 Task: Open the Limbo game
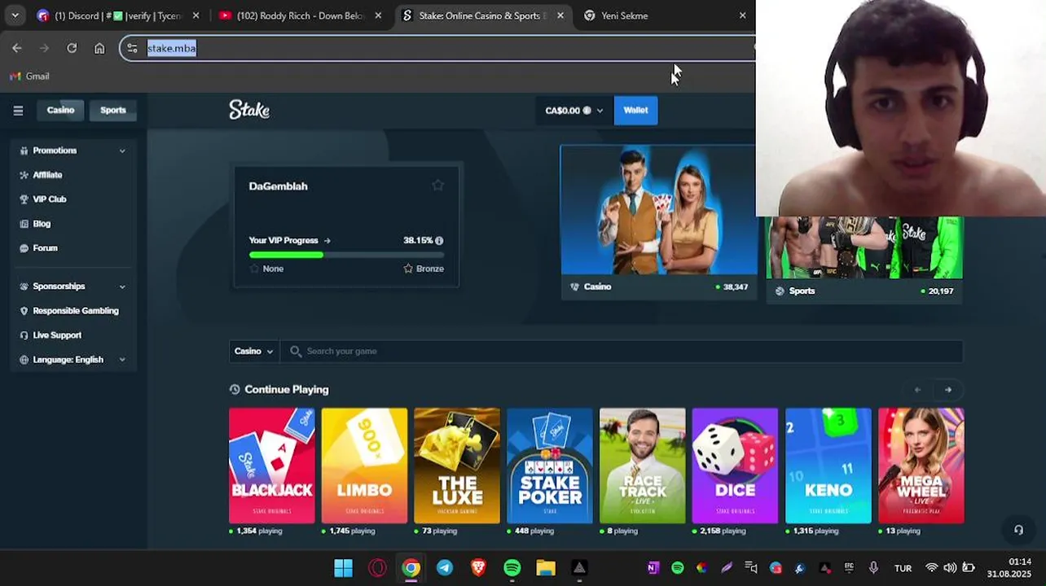click(364, 466)
